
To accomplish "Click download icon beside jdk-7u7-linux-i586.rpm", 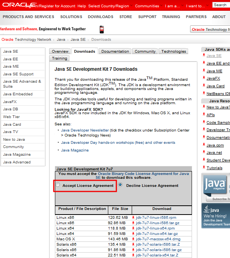I will tap(133, 218).
